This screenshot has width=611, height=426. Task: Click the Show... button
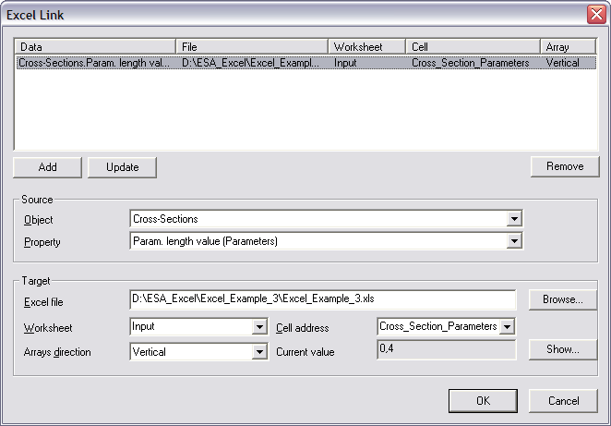[x=563, y=349]
